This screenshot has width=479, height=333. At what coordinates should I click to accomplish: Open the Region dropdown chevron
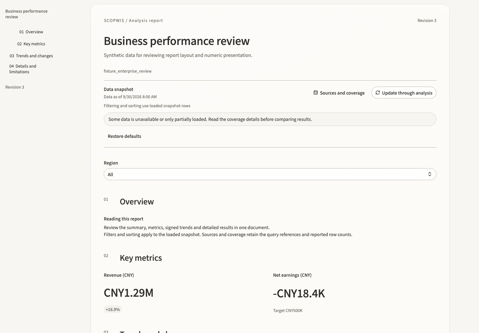click(x=429, y=174)
